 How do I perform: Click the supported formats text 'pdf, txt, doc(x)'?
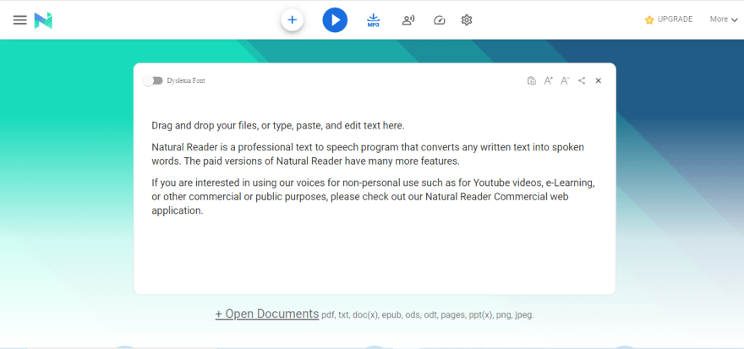[x=428, y=315]
